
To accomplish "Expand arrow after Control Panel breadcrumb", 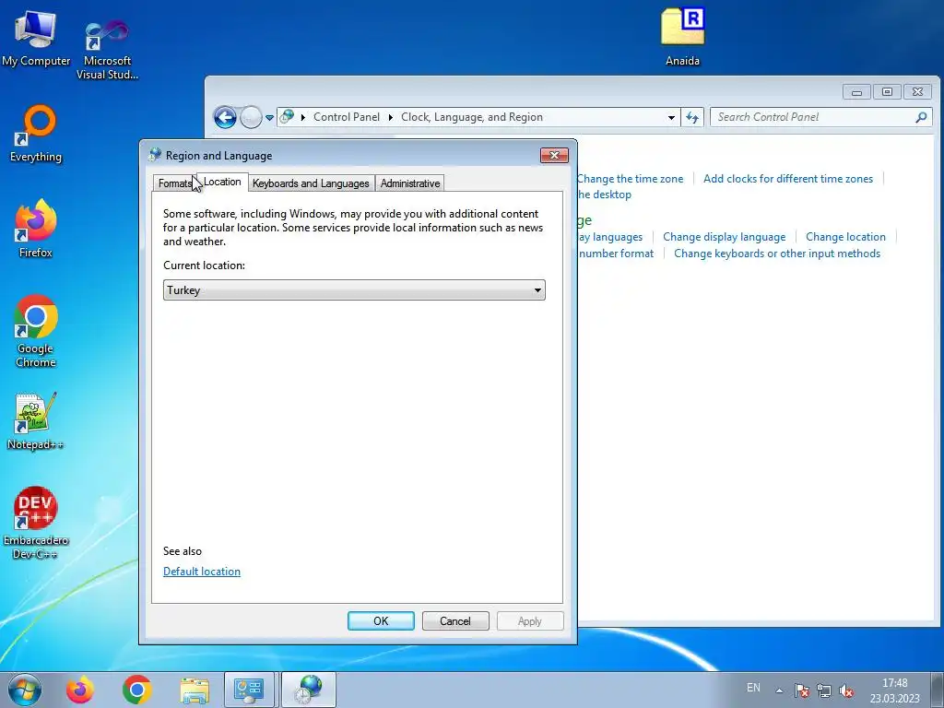I will [x=391, y=117].
